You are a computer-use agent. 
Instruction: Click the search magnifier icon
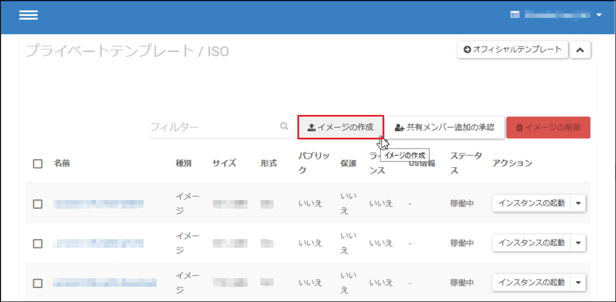(x=284, y=126)
